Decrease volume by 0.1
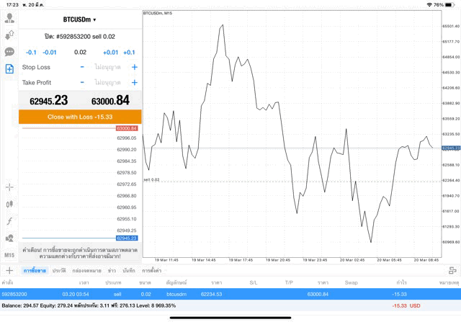The height and width of the screenshot is (322, 461). (x=31, y=53)
